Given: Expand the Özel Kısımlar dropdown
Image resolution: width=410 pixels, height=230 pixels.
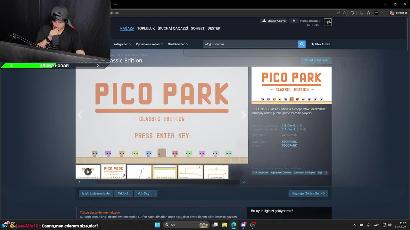Looking at the screenshot, I should (x=178, y=44).
